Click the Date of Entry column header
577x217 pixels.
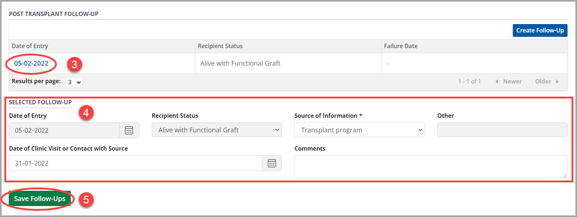tap(30, 46)
